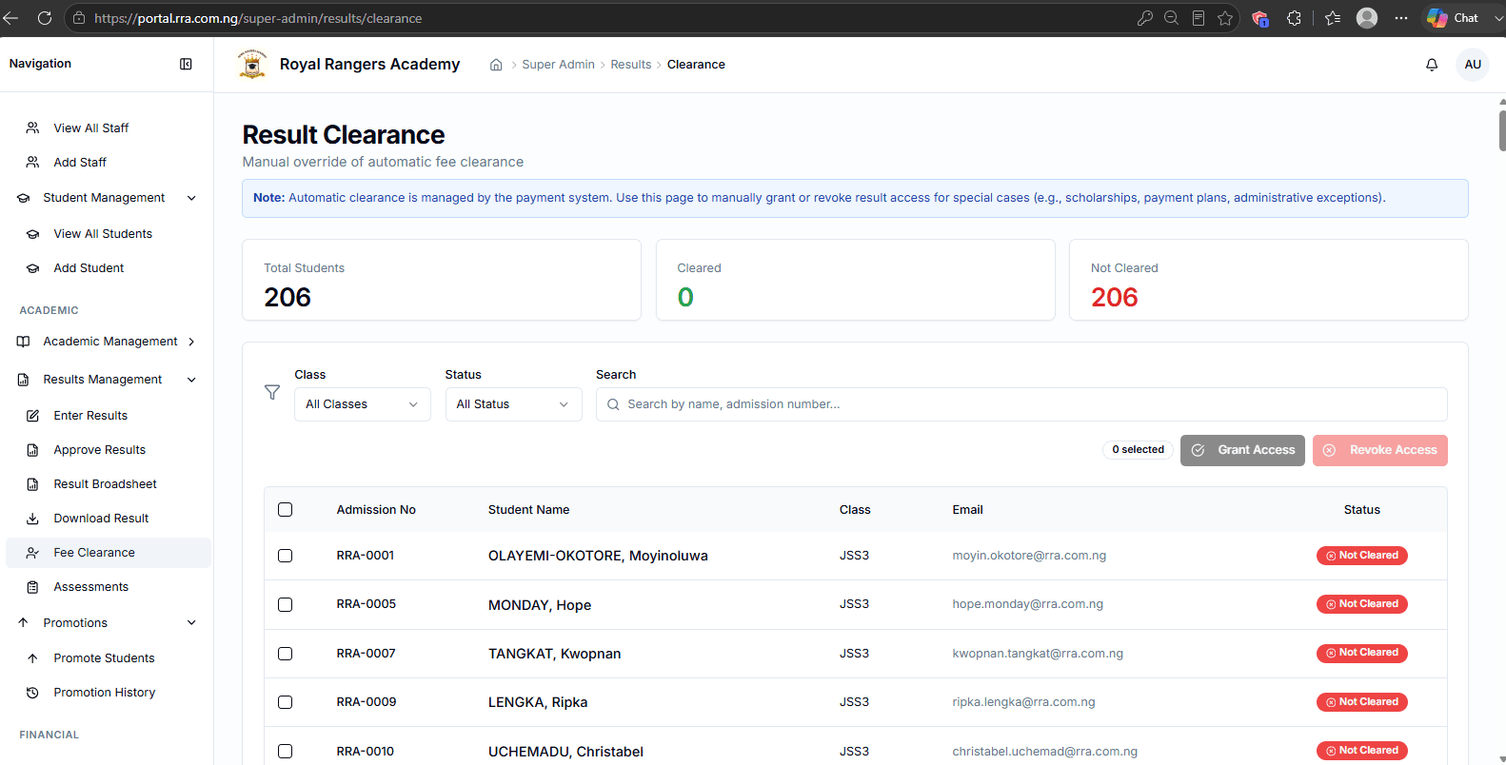Collapse the navigation sidebar panel icon

186,64
